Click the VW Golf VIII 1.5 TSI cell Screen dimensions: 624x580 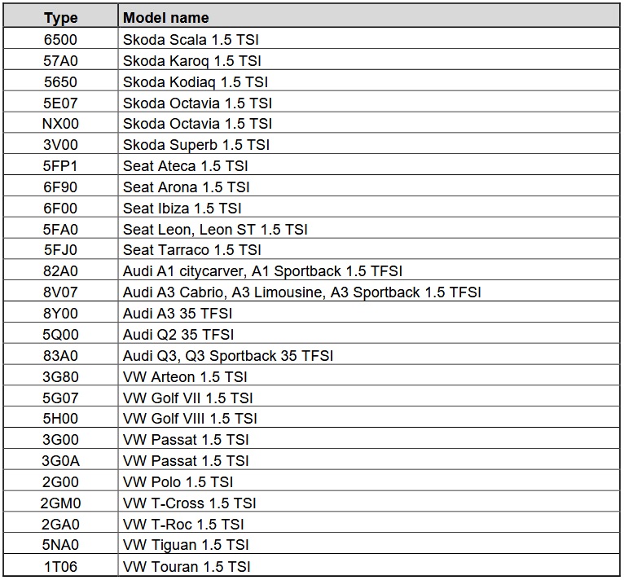[x=190, y=419]
